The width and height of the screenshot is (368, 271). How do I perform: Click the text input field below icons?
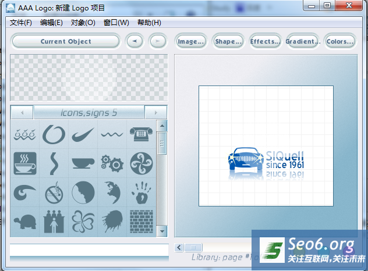(x=89, y=250)
